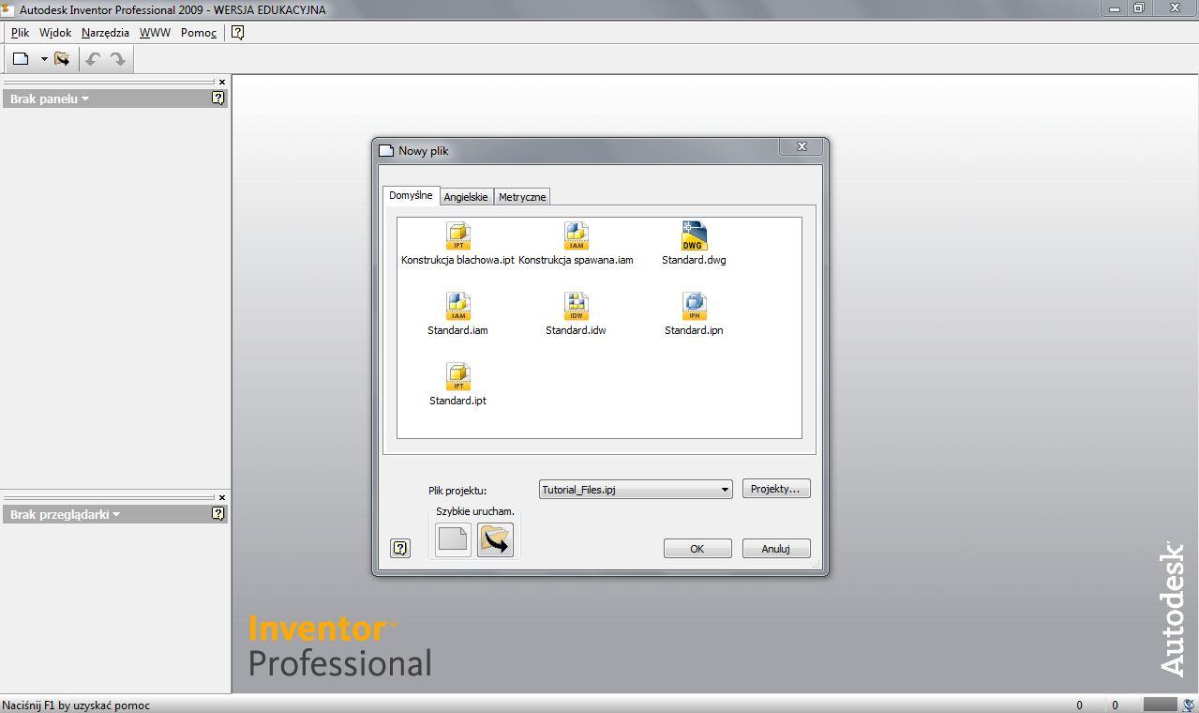Viewport: 1199px width, 713px height.
Task: Open the Narzędzia menu
Action: pyautogui.click(x=105, y=32)
